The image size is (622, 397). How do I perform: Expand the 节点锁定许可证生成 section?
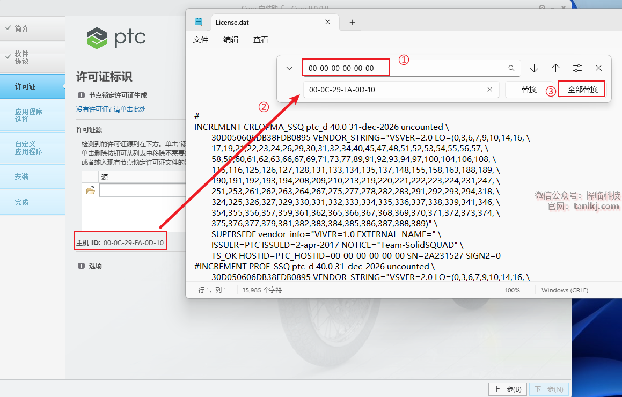tap(81, 95)
